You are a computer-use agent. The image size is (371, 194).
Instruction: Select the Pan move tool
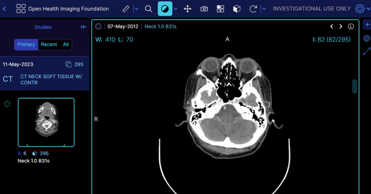pyautogui.click(x=188, y=9)
